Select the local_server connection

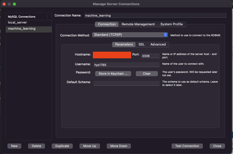click(29, 23)
